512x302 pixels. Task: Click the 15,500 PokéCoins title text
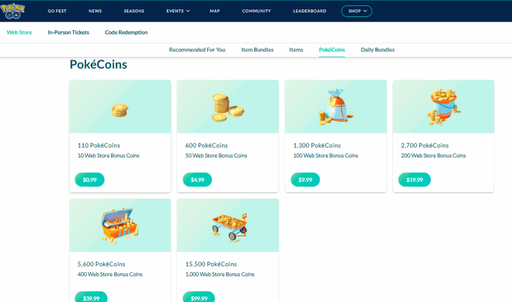point(211,264)
